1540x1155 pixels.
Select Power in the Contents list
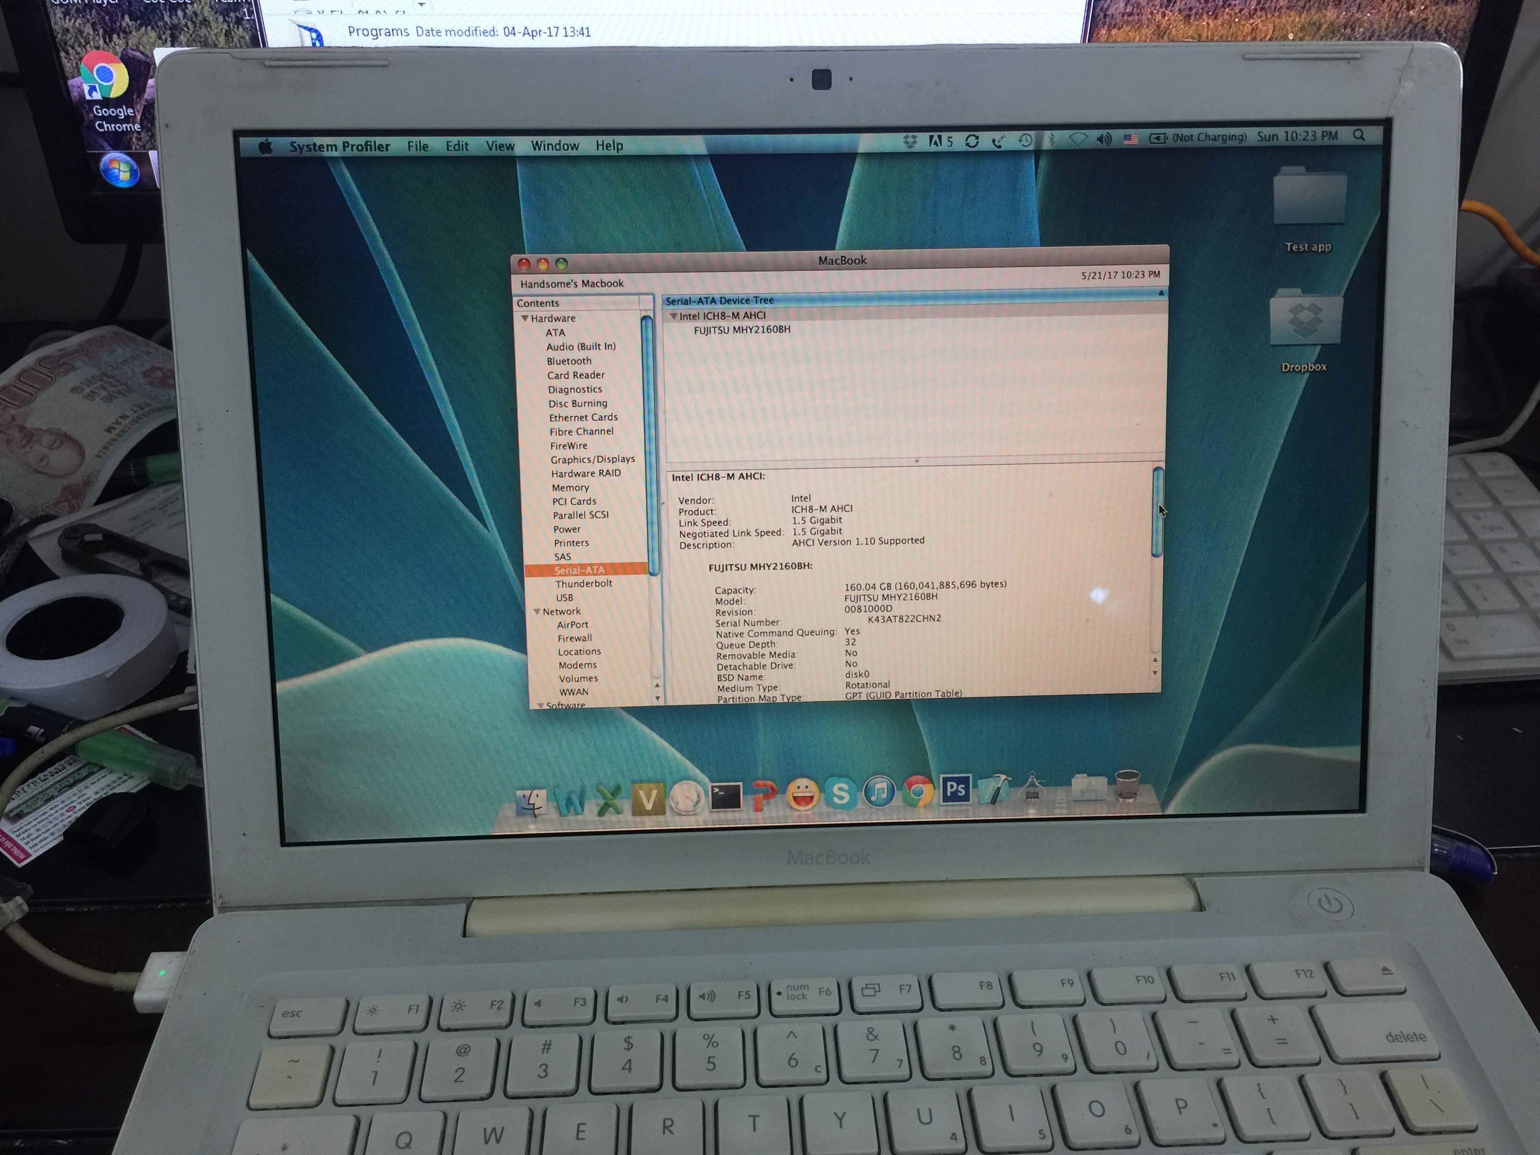(x=567, y=529)
